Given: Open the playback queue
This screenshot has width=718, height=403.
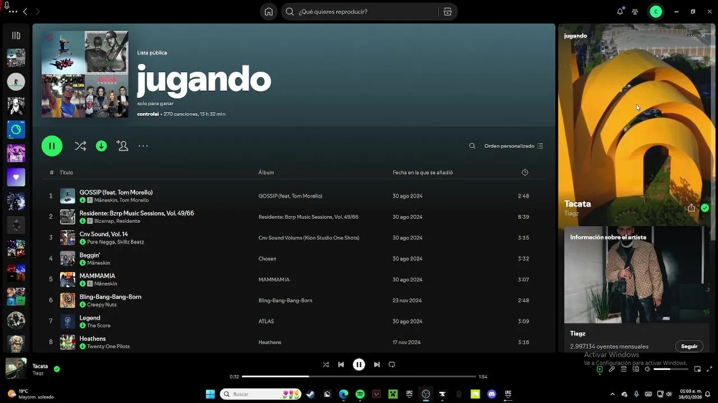Looking at the screenshot, I should tap(624, 369).
